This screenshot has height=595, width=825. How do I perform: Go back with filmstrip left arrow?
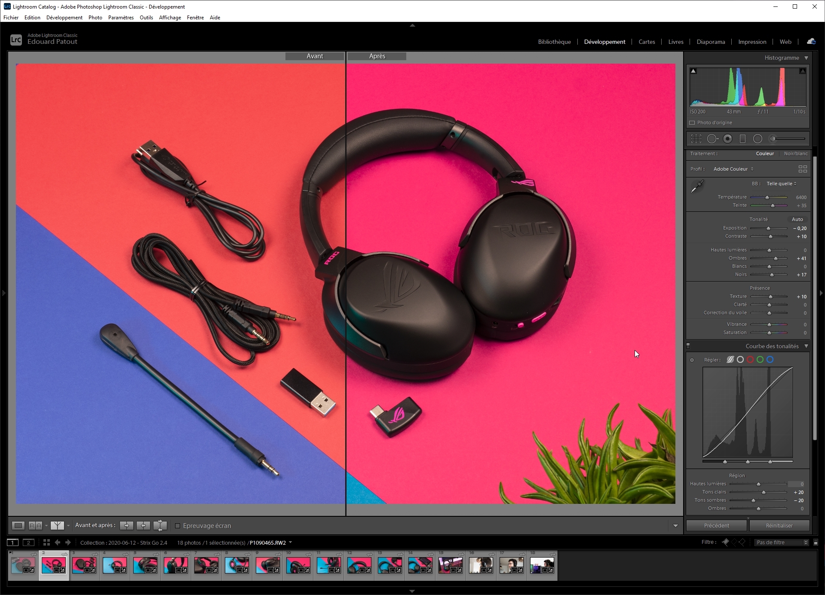(x=58, y=543)
